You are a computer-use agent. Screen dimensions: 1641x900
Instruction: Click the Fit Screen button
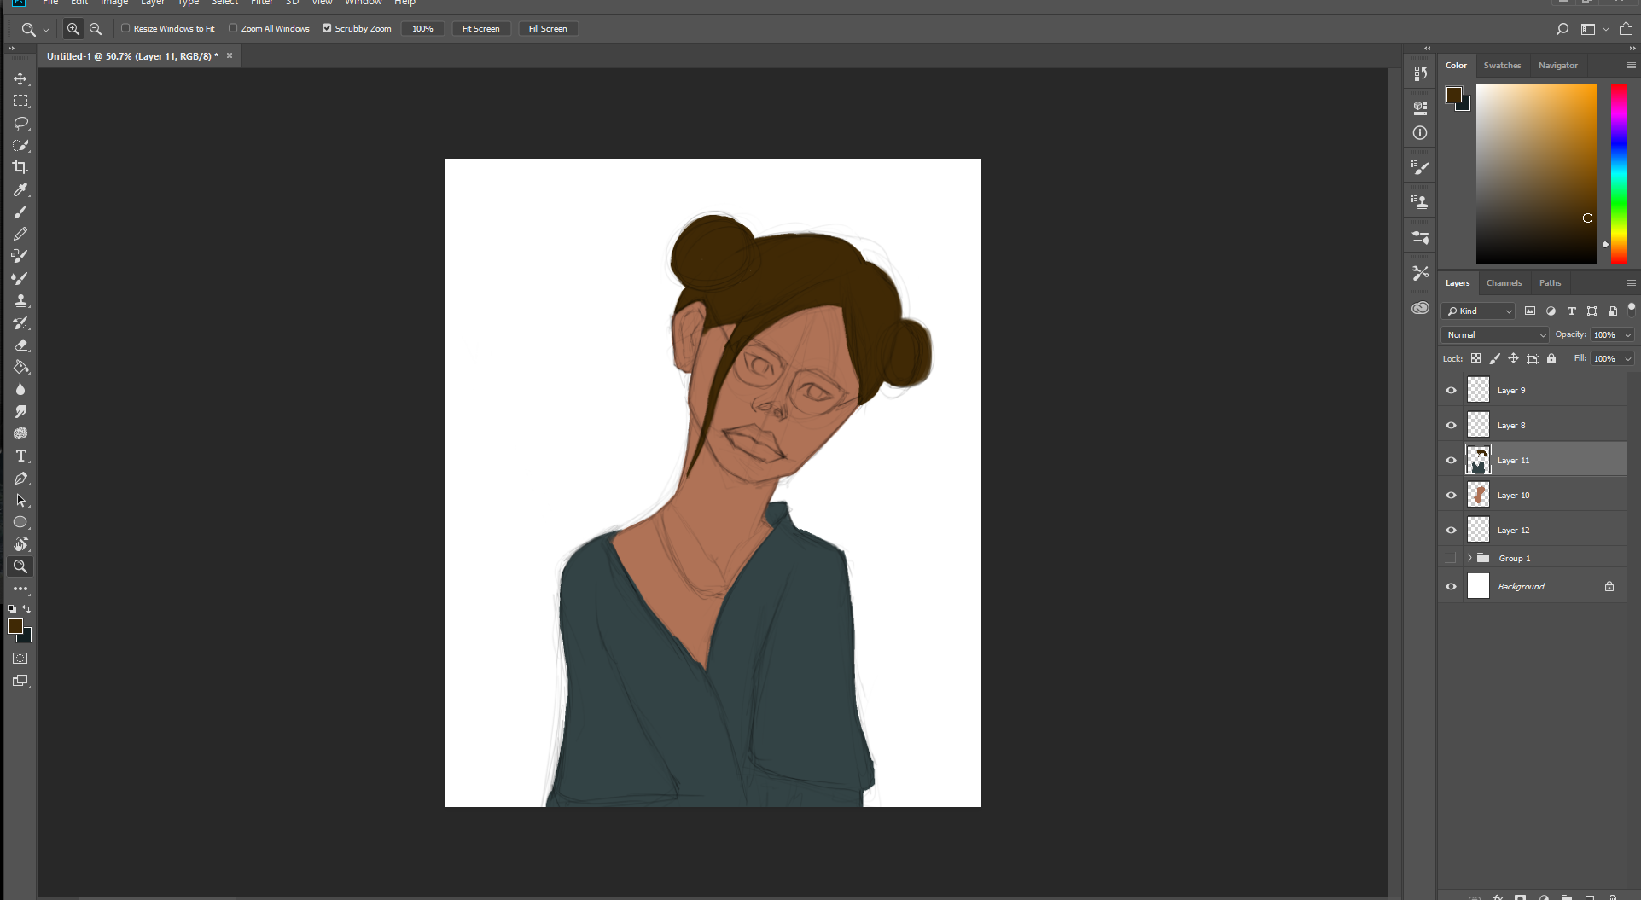(x=480, y=29)
